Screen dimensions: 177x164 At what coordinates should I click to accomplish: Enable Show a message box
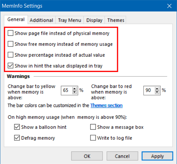pyautogui.click(x=93, y=127)
